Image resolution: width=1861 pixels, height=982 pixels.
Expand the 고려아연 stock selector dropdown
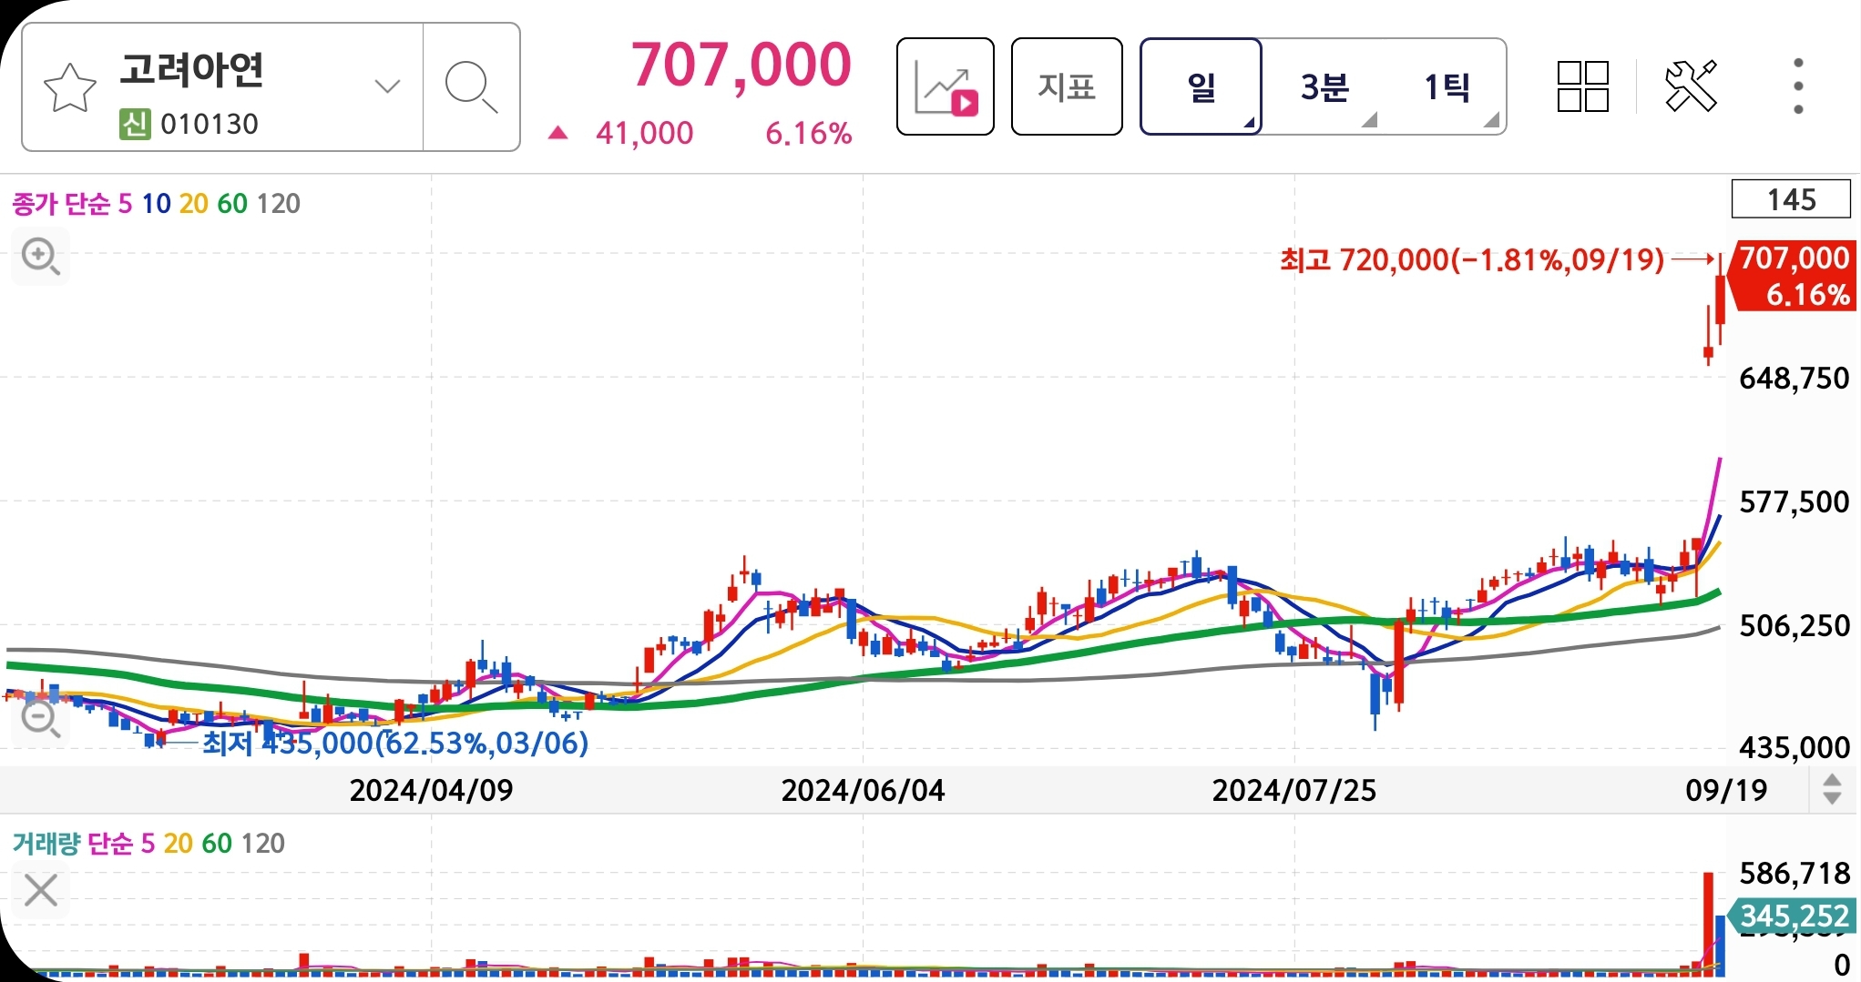click(x=387, y=86)
